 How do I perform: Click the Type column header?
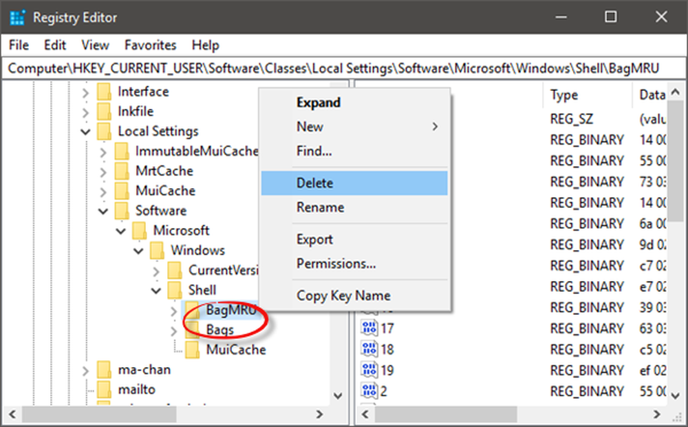point(588,95)
